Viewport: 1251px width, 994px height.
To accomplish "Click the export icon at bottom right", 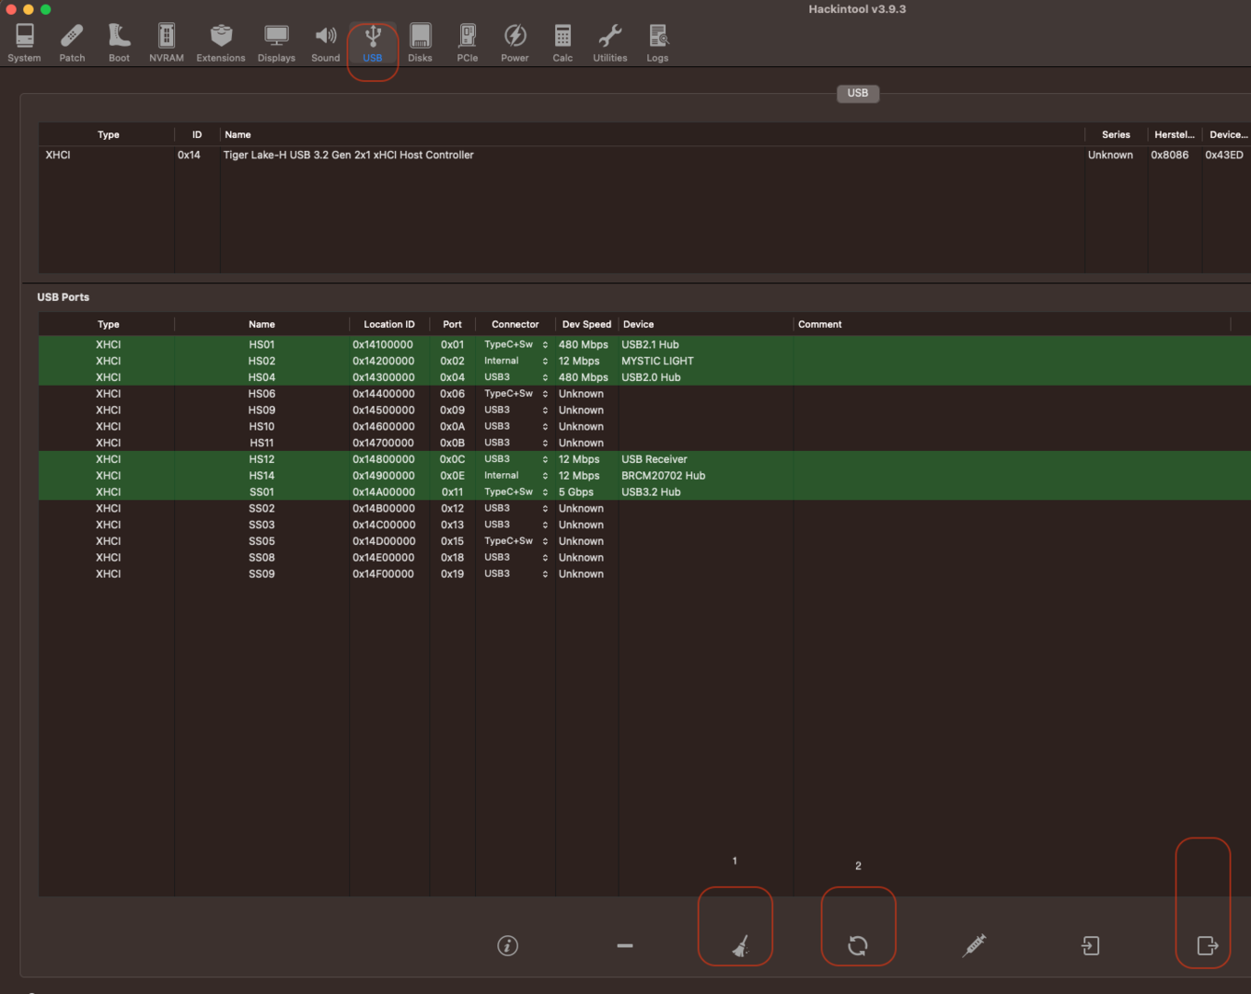I will coord(1207,945).
